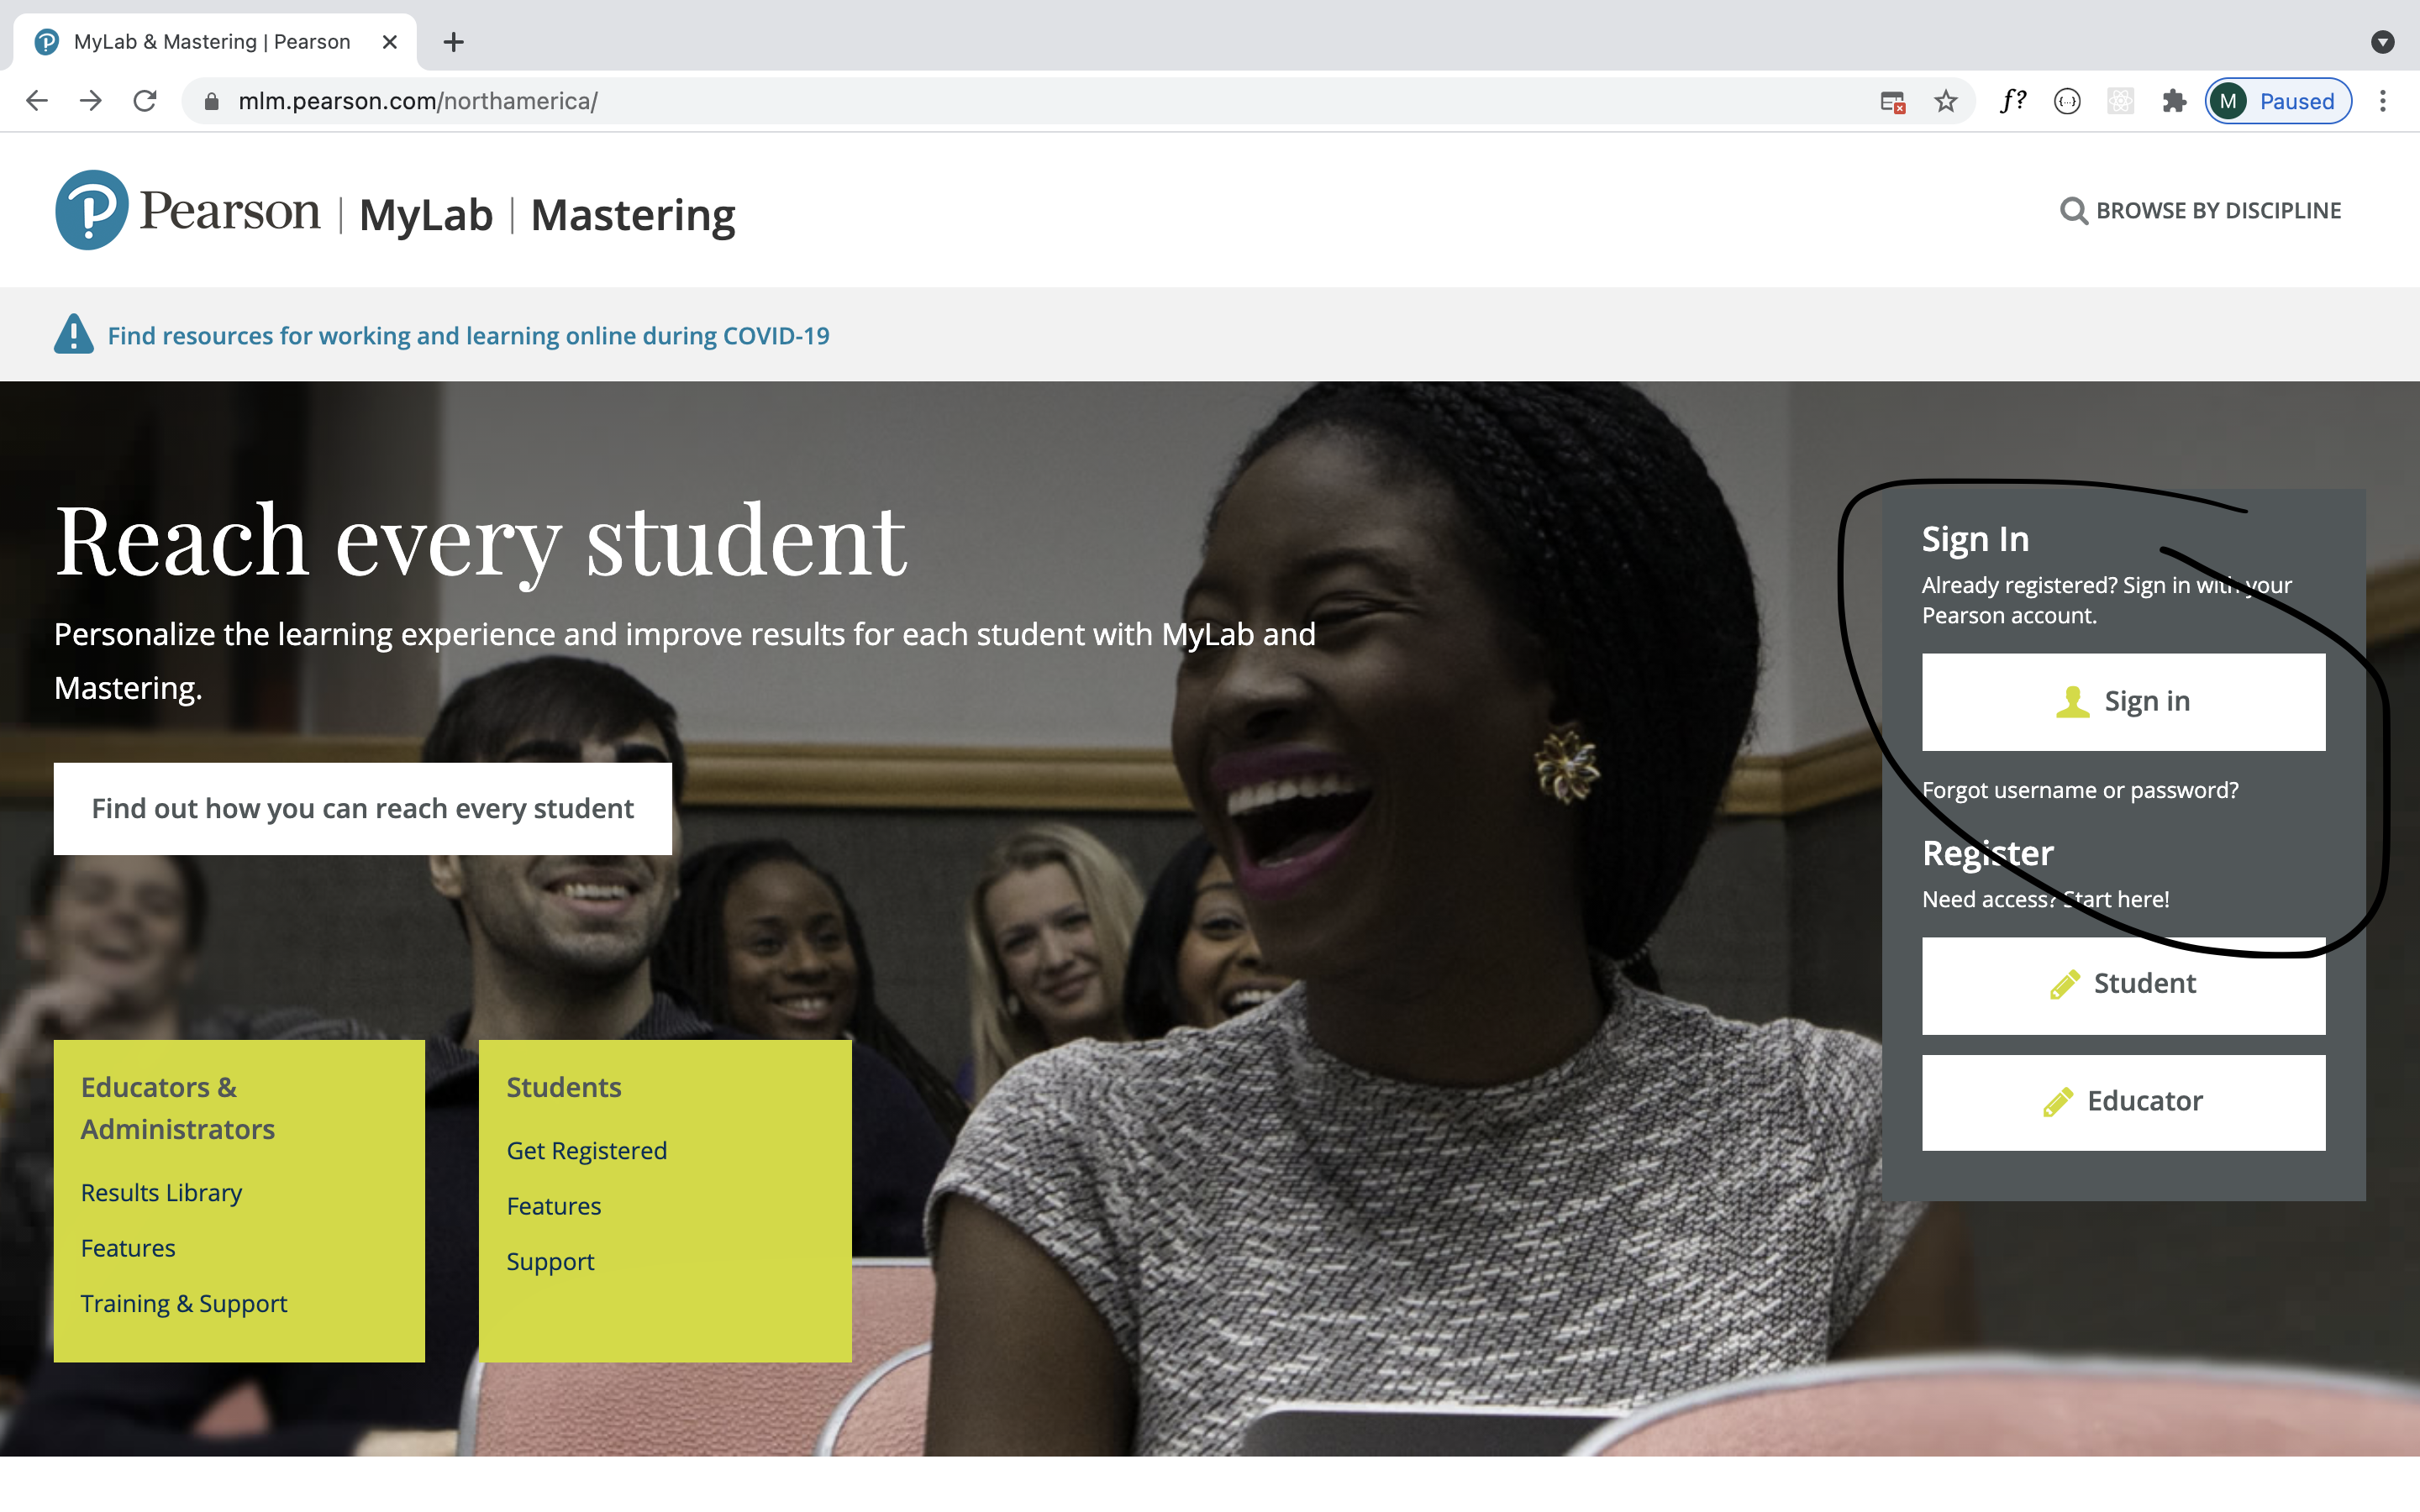Register as an Educator

click(x=2123, y=1102)
